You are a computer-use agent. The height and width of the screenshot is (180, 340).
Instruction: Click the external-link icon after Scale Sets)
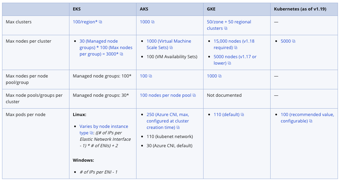pyautogui.click(x=171, y=48)
